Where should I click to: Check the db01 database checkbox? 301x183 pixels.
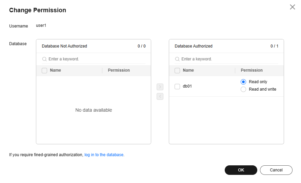(177, 86)
